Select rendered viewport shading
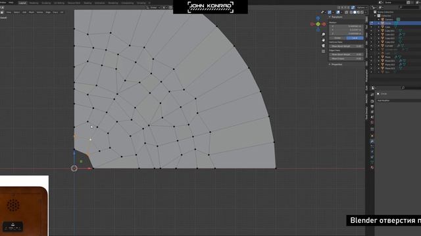The image size is (421, 236). (x=362, y=12)
